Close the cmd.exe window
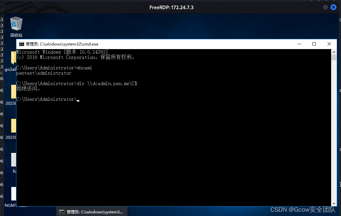Viewport: 341px width, 216px height. click(x=329, y=44)
